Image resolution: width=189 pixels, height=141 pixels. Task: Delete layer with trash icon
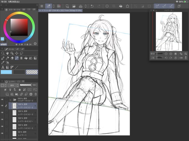click(x=36, y=94)
